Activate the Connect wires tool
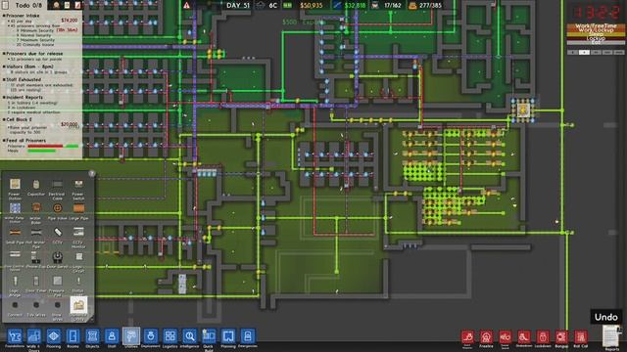Image resolution: width=627 pixels, height=352 pixels. point(15,305)
